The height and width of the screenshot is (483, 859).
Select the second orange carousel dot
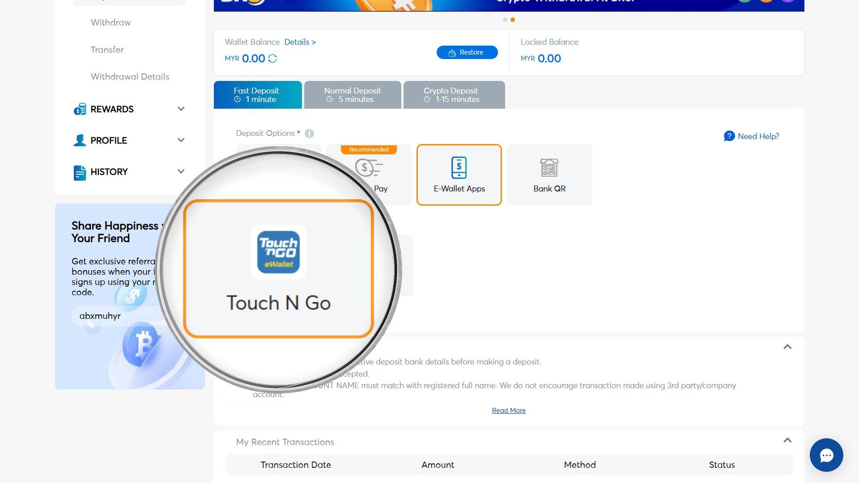pyautogui.click(x=513, y=20)
